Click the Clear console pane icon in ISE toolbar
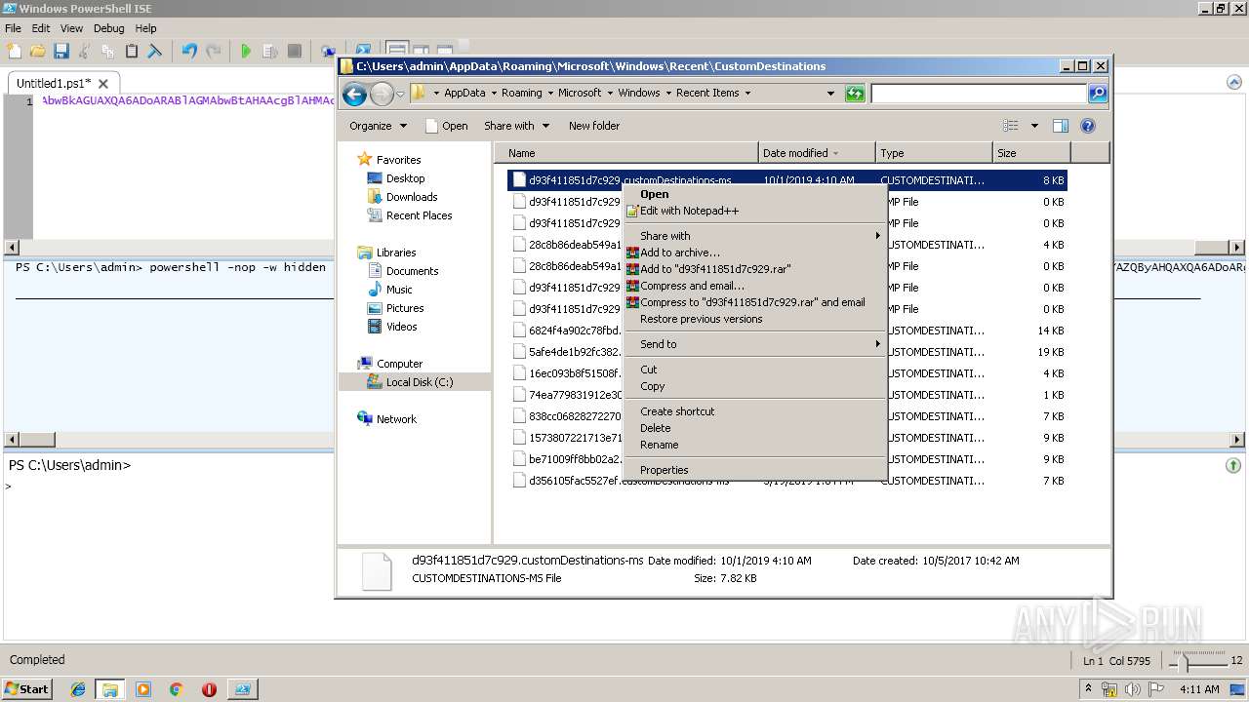Viewport: 1249px width, 702px height. [154, 51]
